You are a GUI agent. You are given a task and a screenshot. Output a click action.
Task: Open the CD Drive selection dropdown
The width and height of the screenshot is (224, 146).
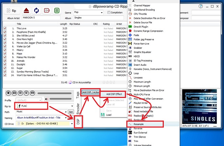pos(72,124)
